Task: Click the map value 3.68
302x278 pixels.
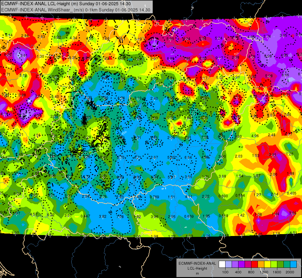Action: pyautogui.click(x=222, y=176)
